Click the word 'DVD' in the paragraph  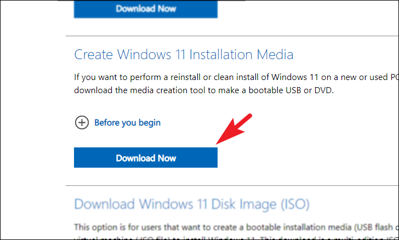pos(323,90)
